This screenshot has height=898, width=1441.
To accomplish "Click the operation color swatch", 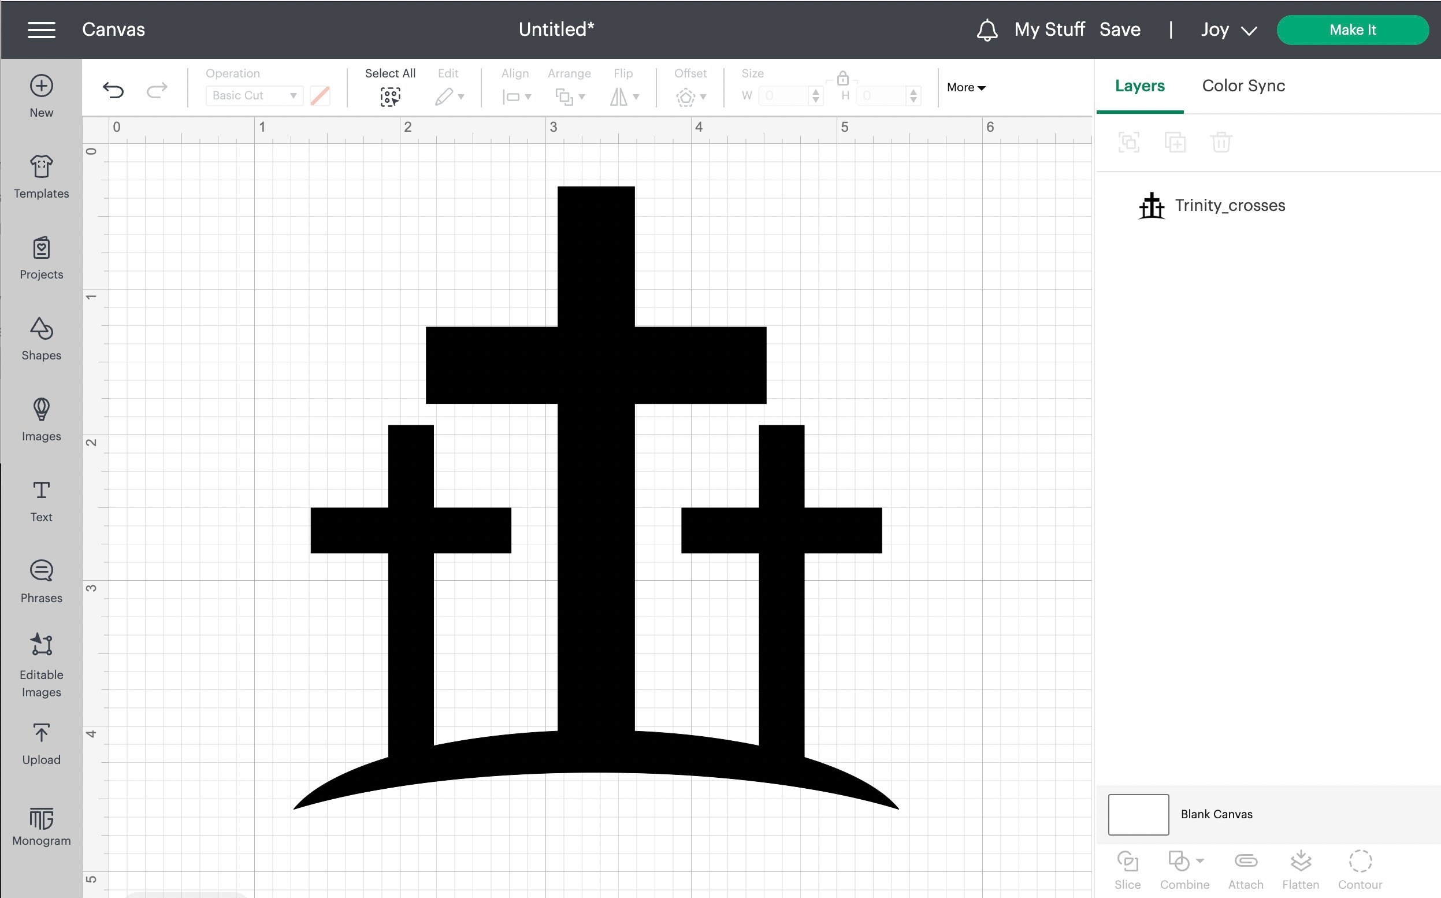I will [x=320, y=95].
